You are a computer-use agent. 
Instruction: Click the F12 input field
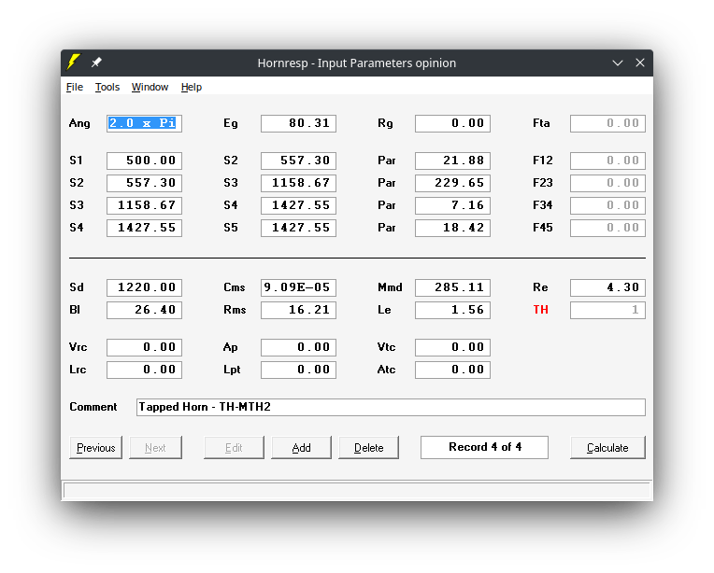click(x=607, y=161)
